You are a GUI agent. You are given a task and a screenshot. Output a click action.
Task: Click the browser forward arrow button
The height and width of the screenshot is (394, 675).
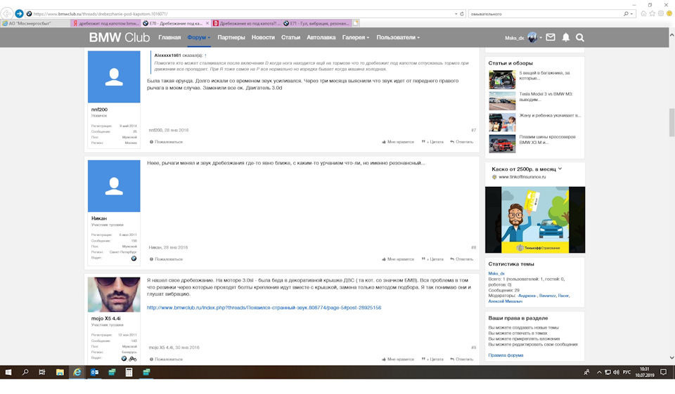pyautogui.click(x=19, y=14)
